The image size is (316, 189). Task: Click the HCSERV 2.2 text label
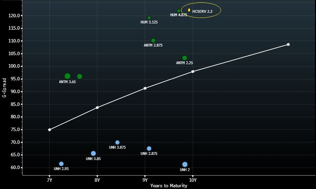[202, 12]
